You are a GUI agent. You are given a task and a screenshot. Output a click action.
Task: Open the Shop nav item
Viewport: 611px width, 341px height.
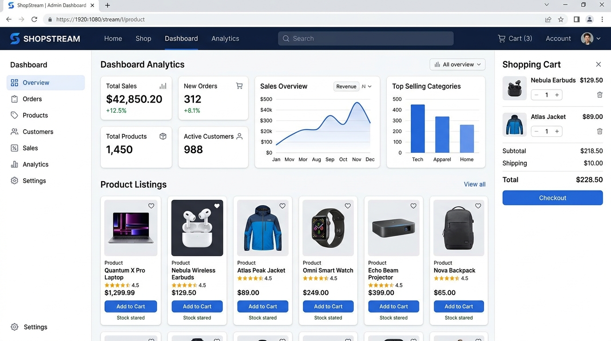[143, 39]
